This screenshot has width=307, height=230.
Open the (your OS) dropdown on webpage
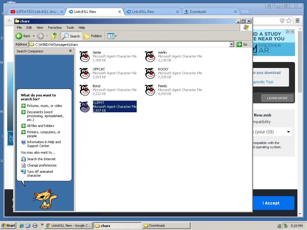(x=272, y=132)
